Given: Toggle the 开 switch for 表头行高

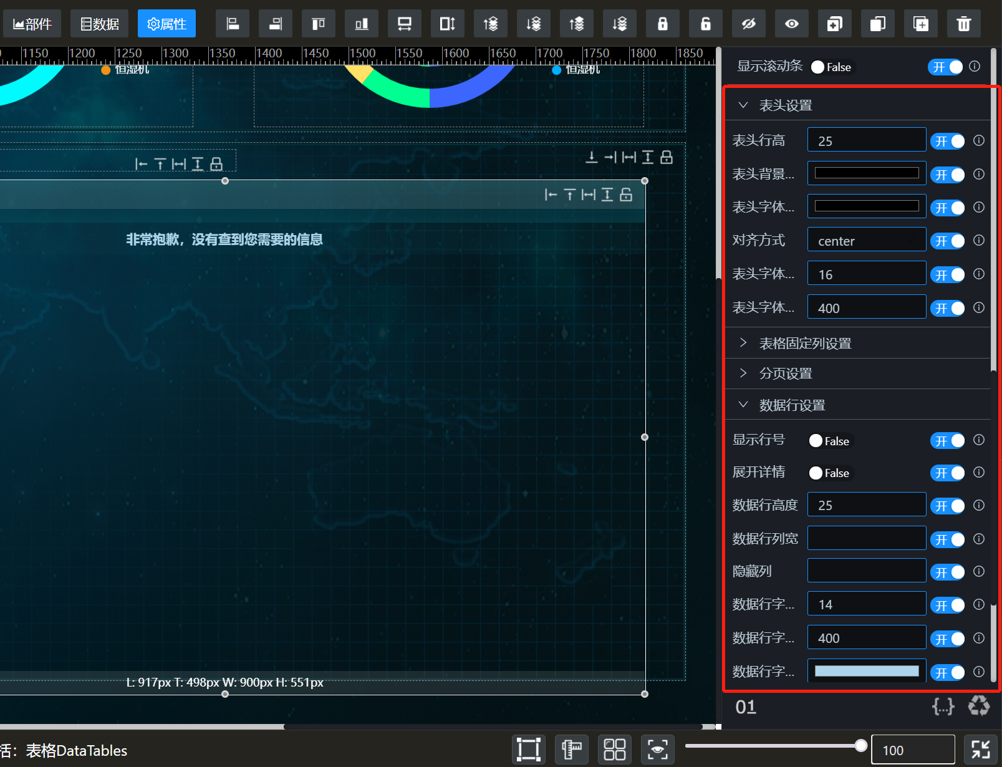Looking at the screenshot, I should (x=948, y=141).
